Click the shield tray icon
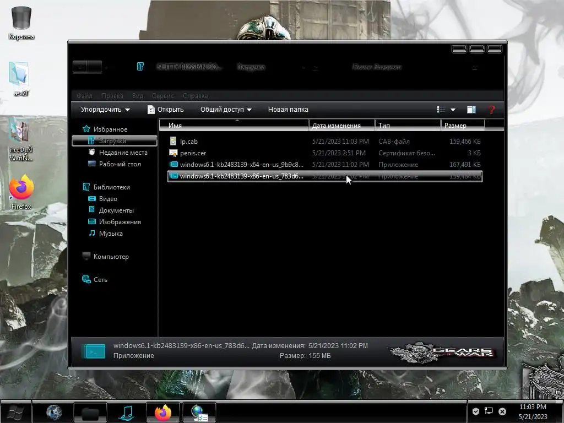Screen dimensions: 564x423 [475, 411]
